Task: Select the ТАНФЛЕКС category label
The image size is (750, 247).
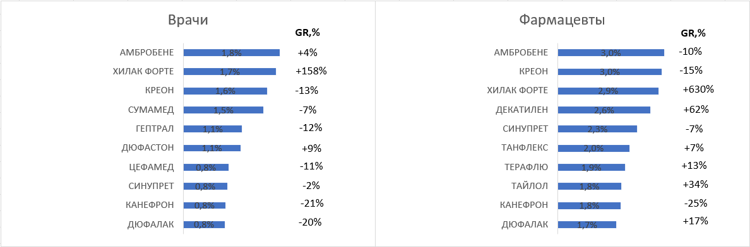Action: click(x=525, y=147)
